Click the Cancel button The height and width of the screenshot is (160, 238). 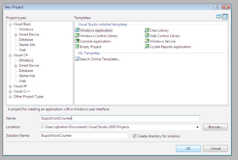(x=215, y=148)
